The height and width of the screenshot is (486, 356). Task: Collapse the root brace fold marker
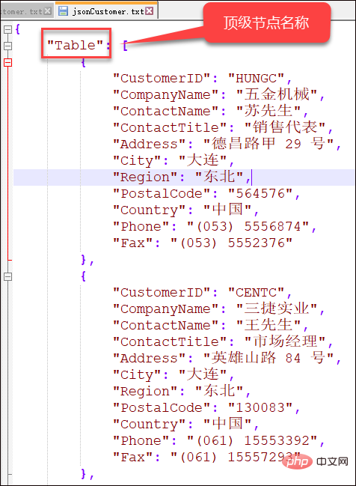click(7, 29)
